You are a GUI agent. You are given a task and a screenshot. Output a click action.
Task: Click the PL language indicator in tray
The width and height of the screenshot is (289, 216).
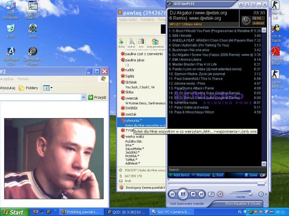[x=240, y=212]
